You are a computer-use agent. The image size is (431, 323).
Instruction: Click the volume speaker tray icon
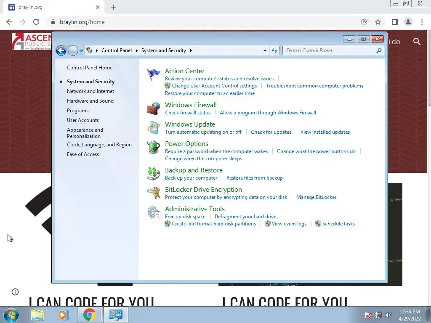click(x=388, y=315)
